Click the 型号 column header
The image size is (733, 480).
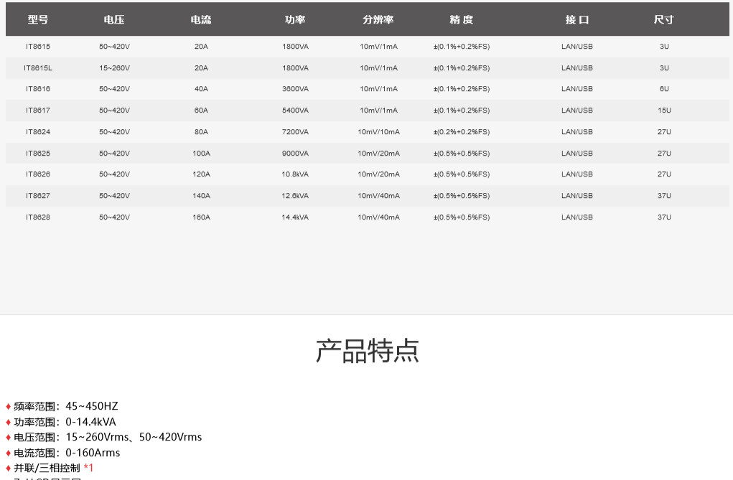tap(38, 20)
